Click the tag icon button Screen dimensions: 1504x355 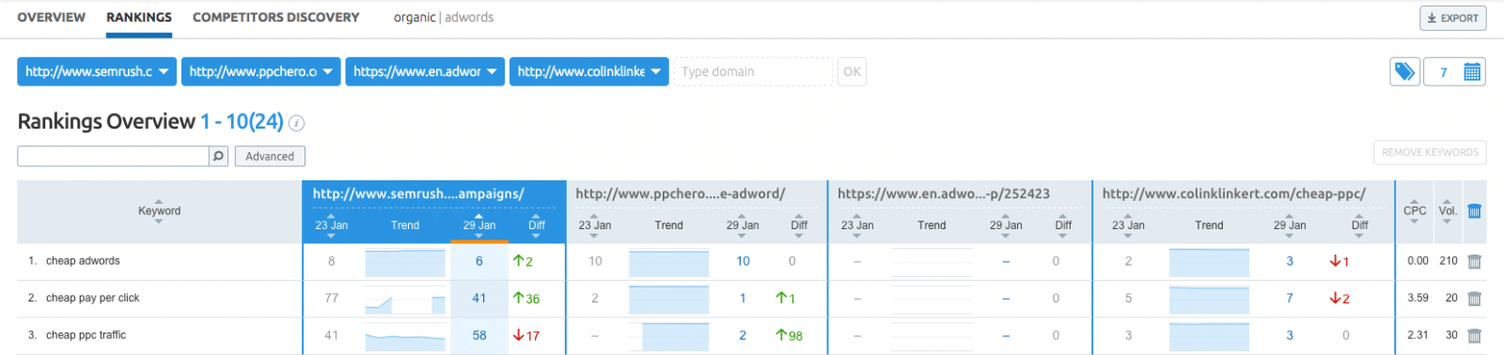click(1404, 71)
